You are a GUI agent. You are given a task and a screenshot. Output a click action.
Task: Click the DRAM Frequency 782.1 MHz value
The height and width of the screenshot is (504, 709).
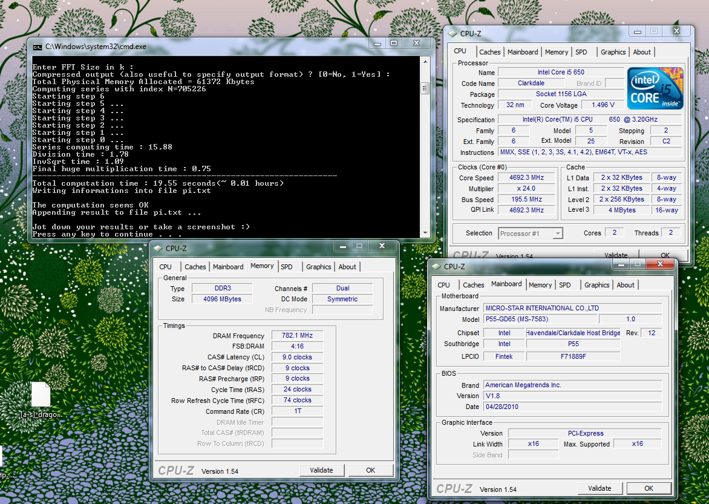(297, 335)
